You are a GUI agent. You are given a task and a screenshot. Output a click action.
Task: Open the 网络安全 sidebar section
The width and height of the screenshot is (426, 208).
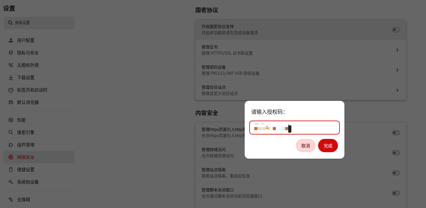click(x=26, y=157)
